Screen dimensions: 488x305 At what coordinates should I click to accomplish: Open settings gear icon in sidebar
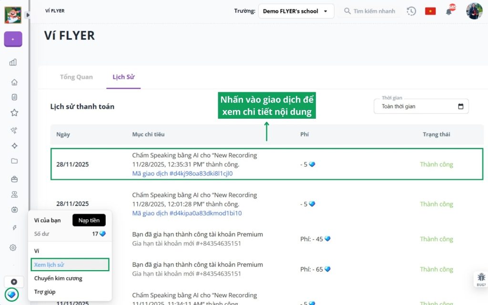tap(13, 247)
